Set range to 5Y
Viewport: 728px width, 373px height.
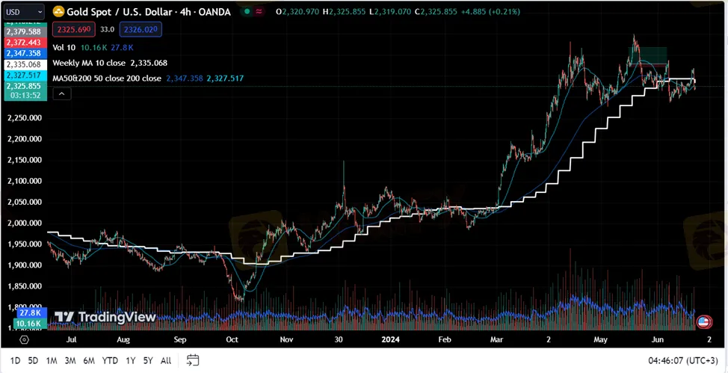point(148,360)
